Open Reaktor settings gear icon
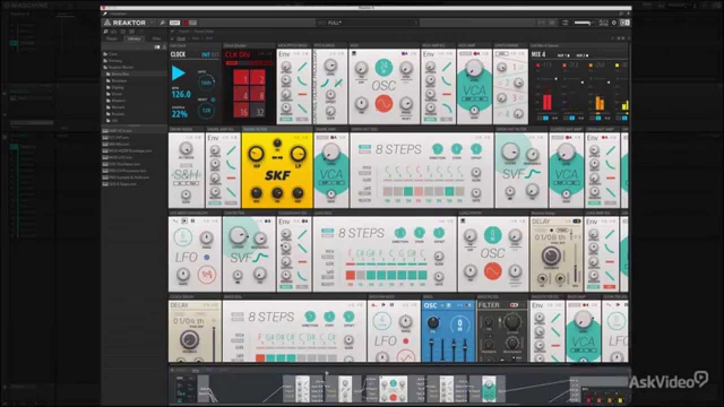The height and width of the screenshot is (407, 724). (614, 23)
